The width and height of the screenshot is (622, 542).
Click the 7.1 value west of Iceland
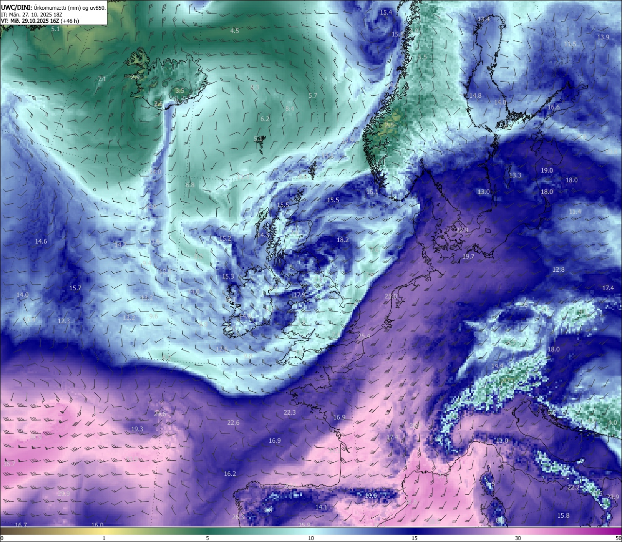pyautogui.click(x=102, y=78)
